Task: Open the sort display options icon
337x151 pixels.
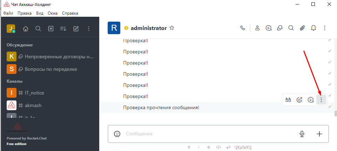Action: point(63,29)
